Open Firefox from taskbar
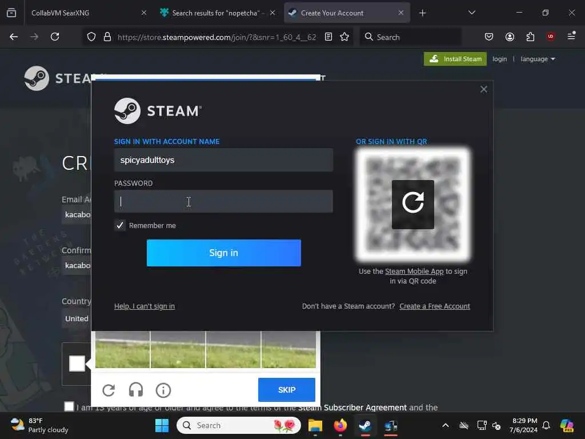 coord(340,425)
